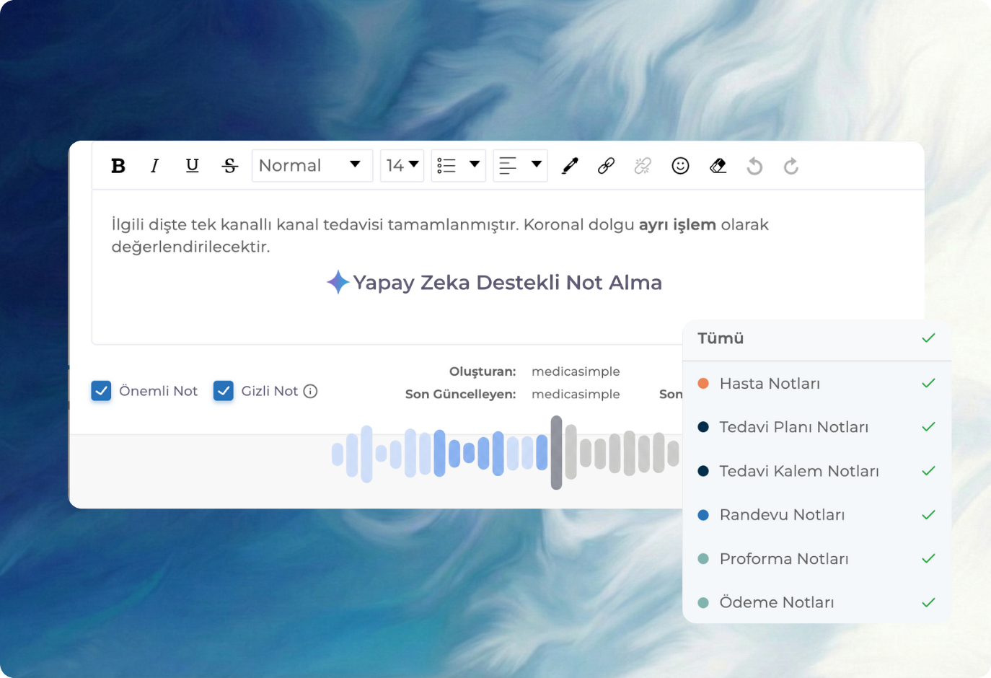Open the Normal paragraph style dropdown
The image size is (991, 678).
(312, 166)
